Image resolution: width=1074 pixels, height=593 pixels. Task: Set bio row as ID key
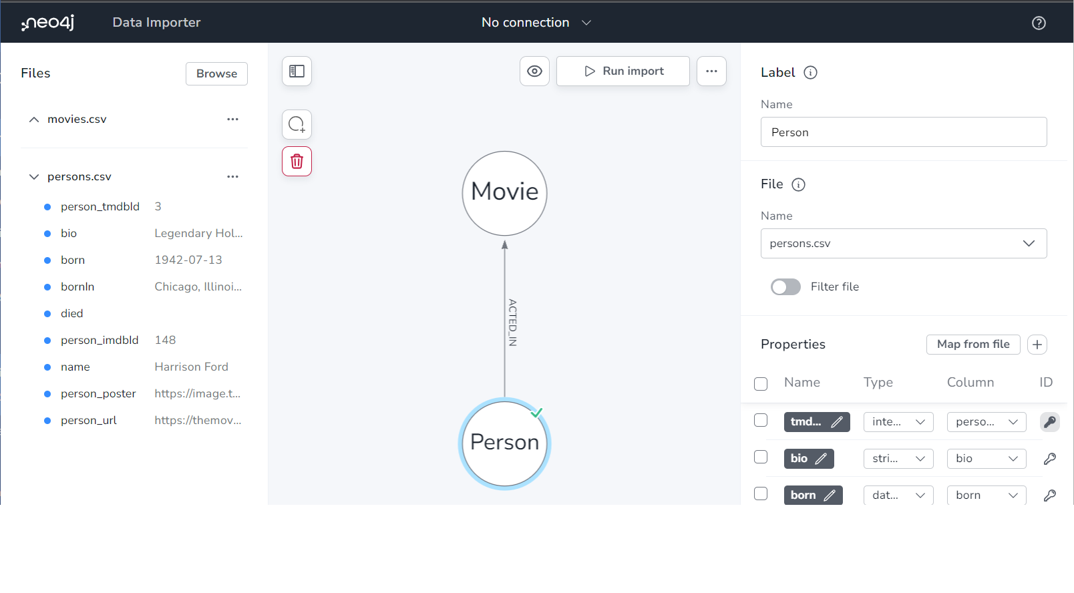[1050, 459]
